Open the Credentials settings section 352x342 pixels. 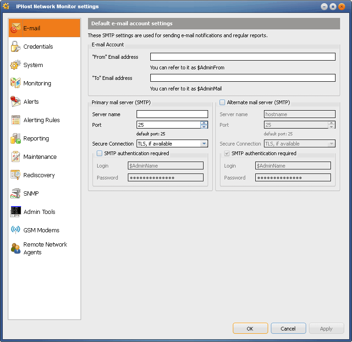pyautogui.click(x=38, y=46)
